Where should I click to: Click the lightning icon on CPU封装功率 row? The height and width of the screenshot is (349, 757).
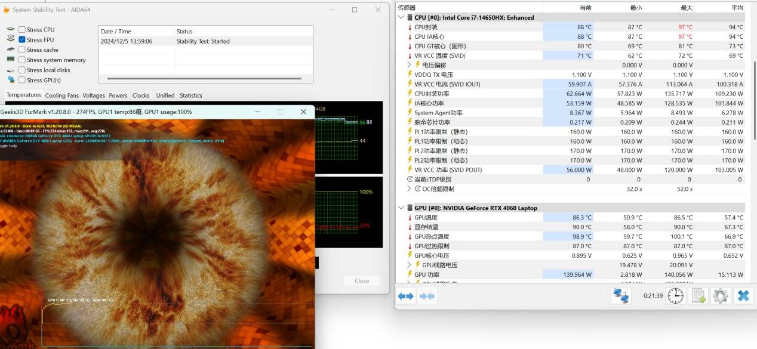pos(410,94)
